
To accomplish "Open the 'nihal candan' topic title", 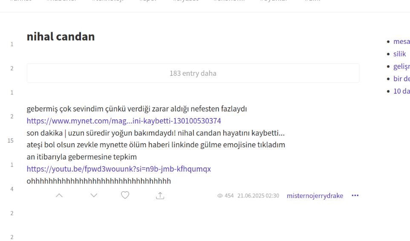I will click(x=61, y=37).
